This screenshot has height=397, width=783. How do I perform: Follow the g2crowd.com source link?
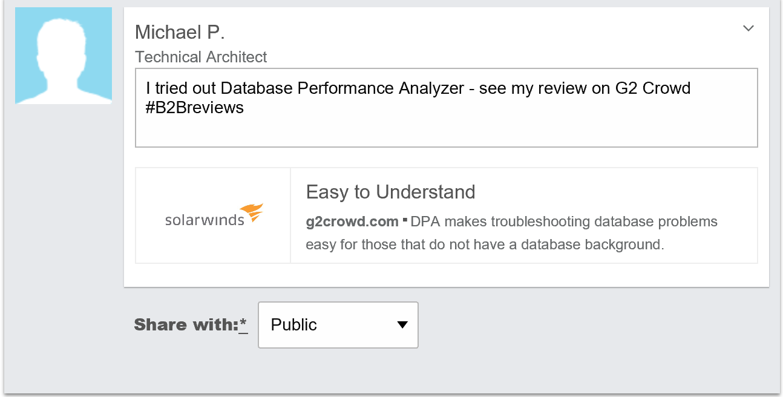tap(352, 221)
